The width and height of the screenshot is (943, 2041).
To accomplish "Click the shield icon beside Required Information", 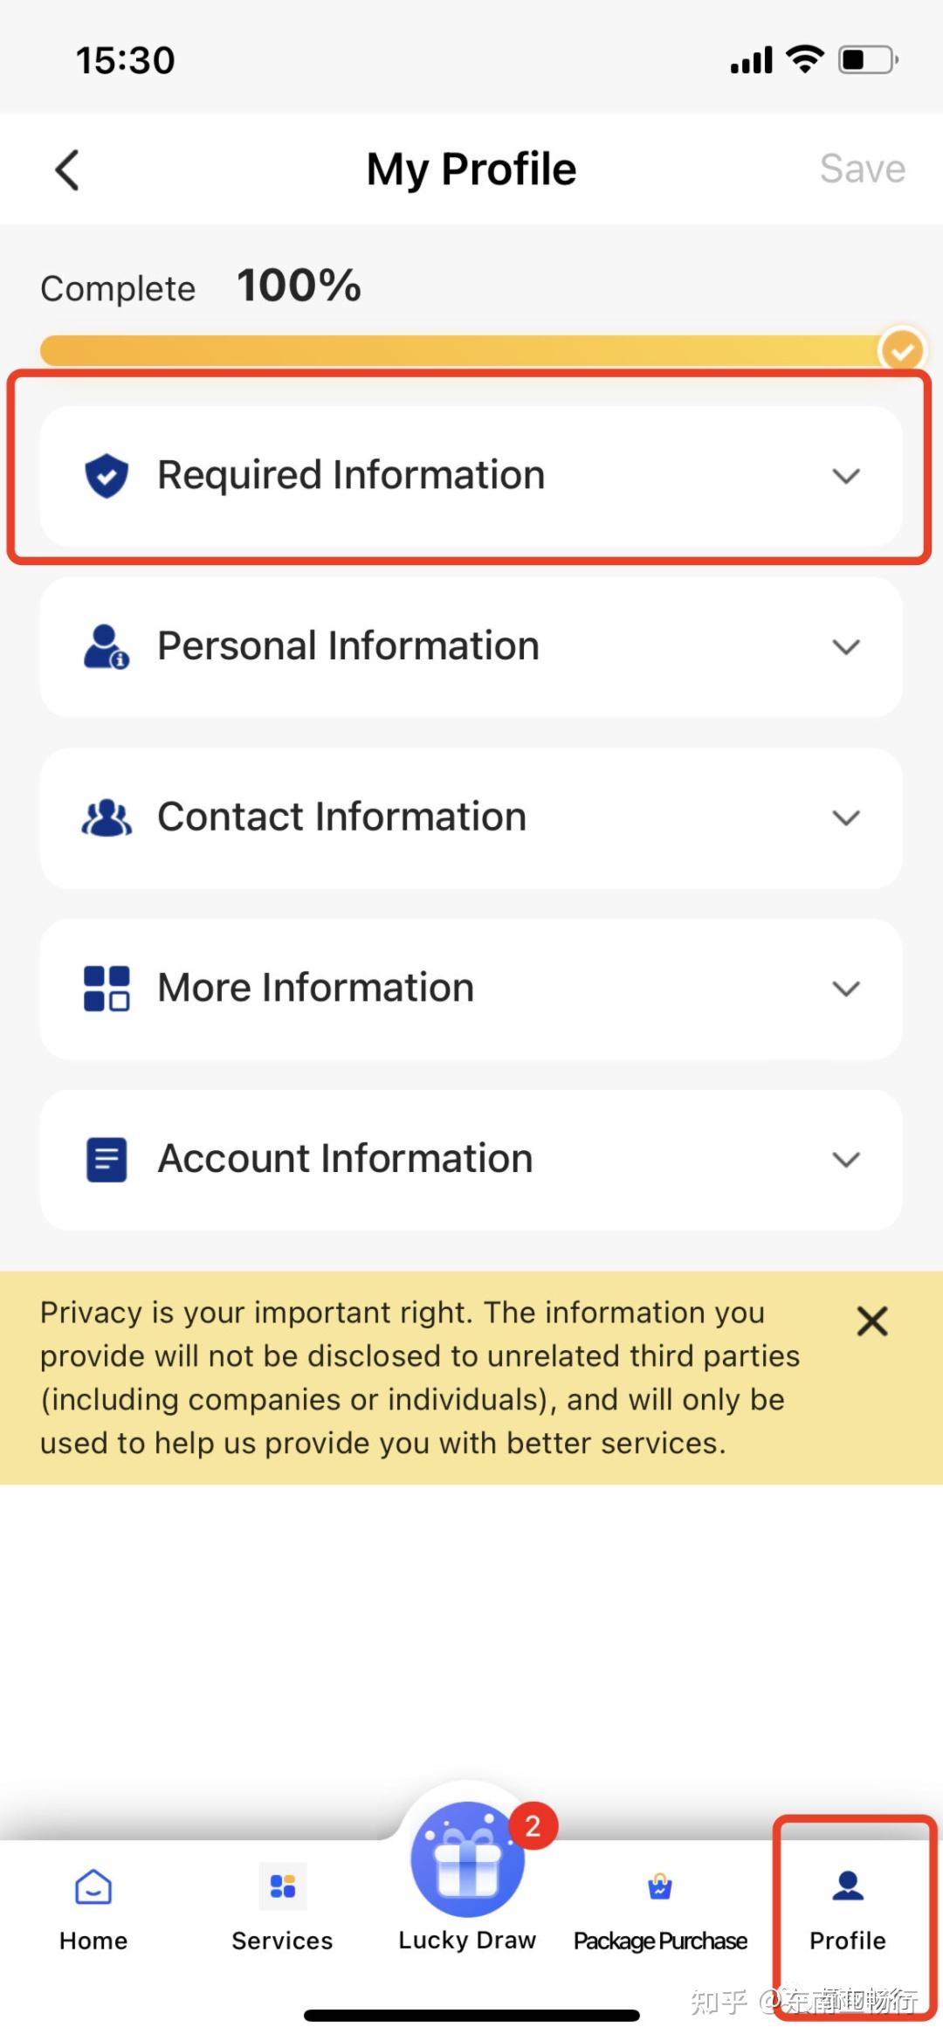I will 107,476.
